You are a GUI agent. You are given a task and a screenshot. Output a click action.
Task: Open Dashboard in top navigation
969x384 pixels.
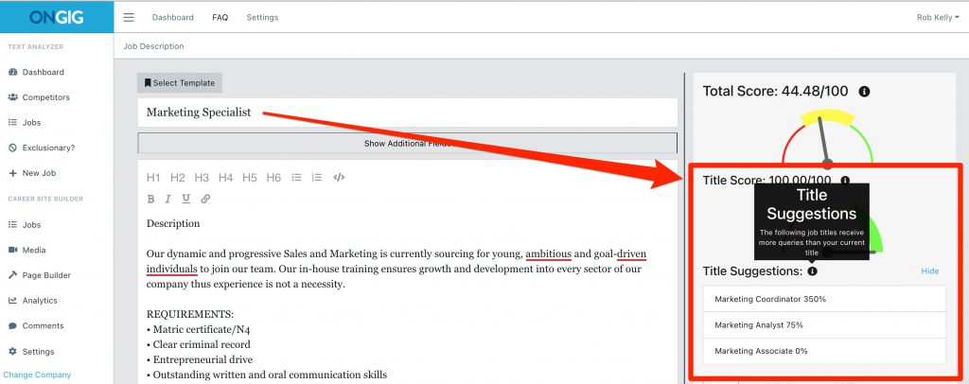click(x=172, y=17)
